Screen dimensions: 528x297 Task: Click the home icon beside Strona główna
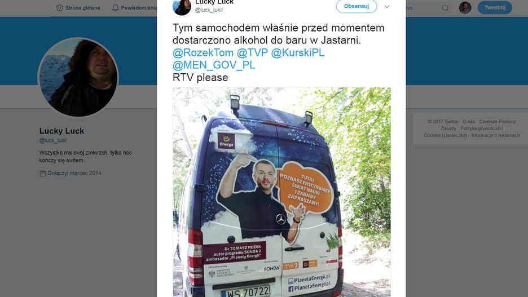click(x=60, y=8)
